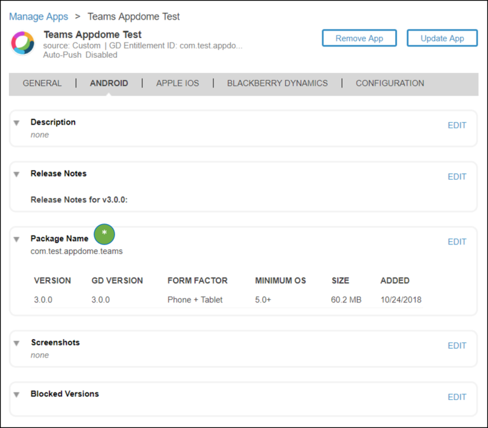Click the GD VERSION column header
The width and height of the screenshot is (488, 428).
[117, 281]
